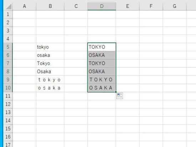This screenshot has width=196, height=147.
Task: Select column A header
Action: 24,6
